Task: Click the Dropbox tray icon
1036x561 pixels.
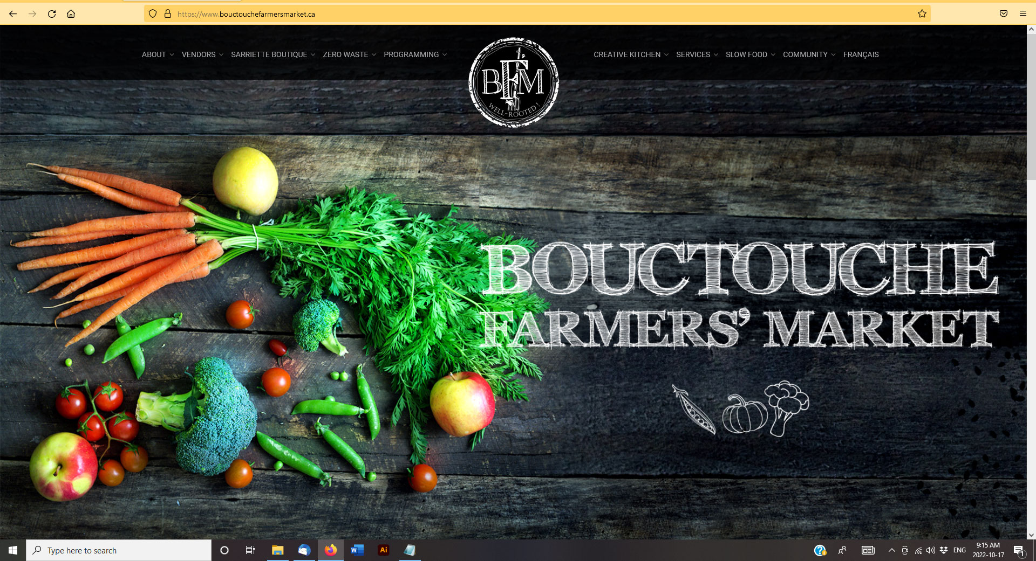Action: pyautogui.click(x=944, y=550)
